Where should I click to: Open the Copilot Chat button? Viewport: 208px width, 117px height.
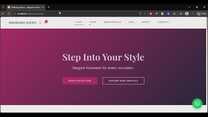pyautogui.click(x=201, y=14)
